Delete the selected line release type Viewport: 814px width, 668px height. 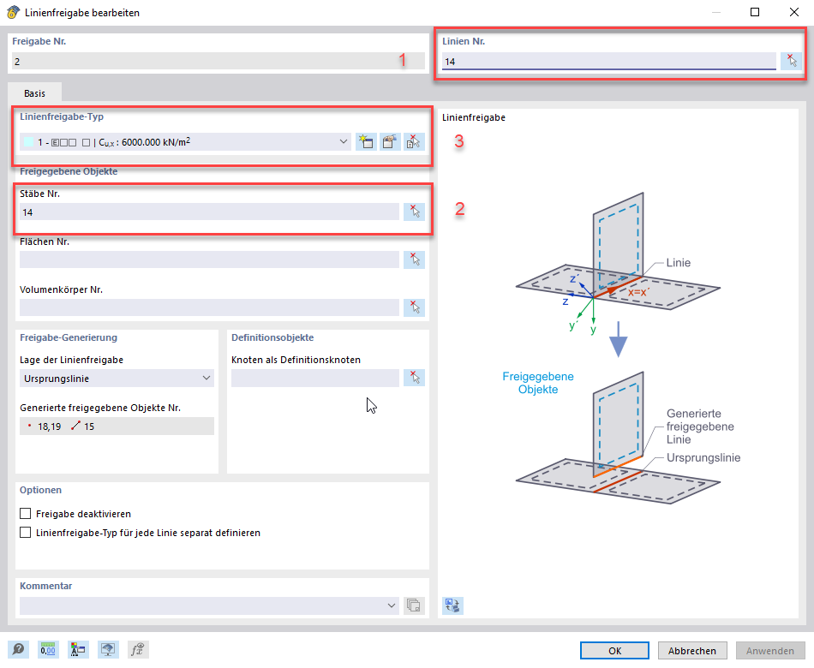point(414,141)
